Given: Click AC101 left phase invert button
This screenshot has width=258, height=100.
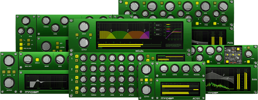Looking at the screenshot, I should click(142, 80).
